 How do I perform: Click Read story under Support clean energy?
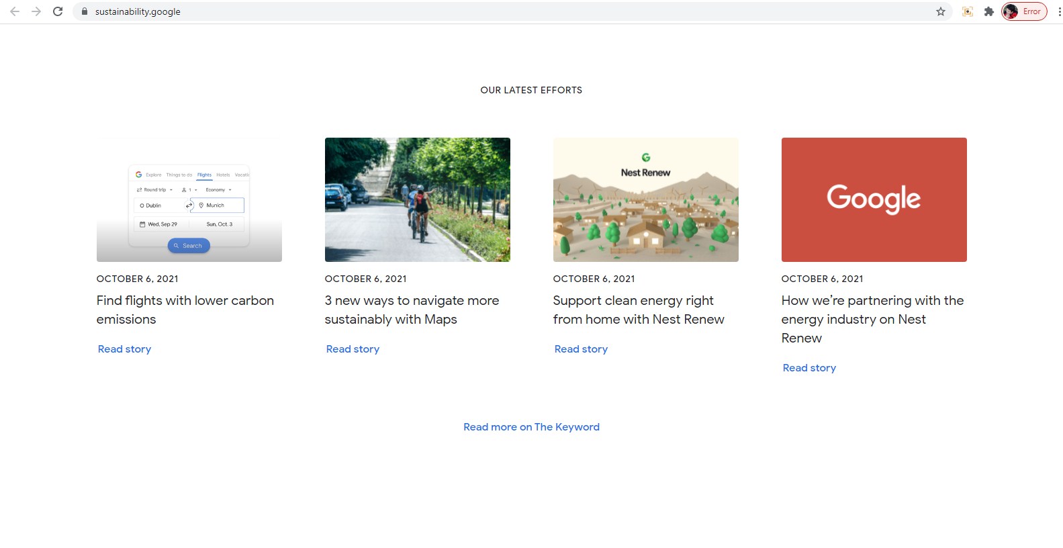(x=582, y=349)
